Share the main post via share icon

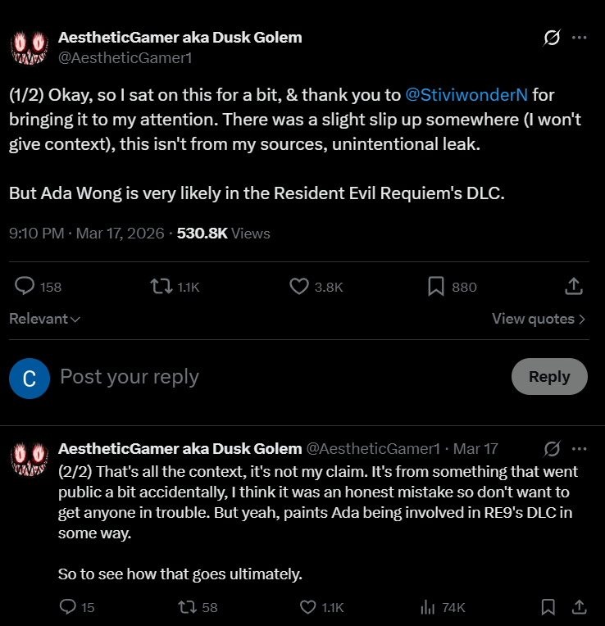click(x=574, y=286)
